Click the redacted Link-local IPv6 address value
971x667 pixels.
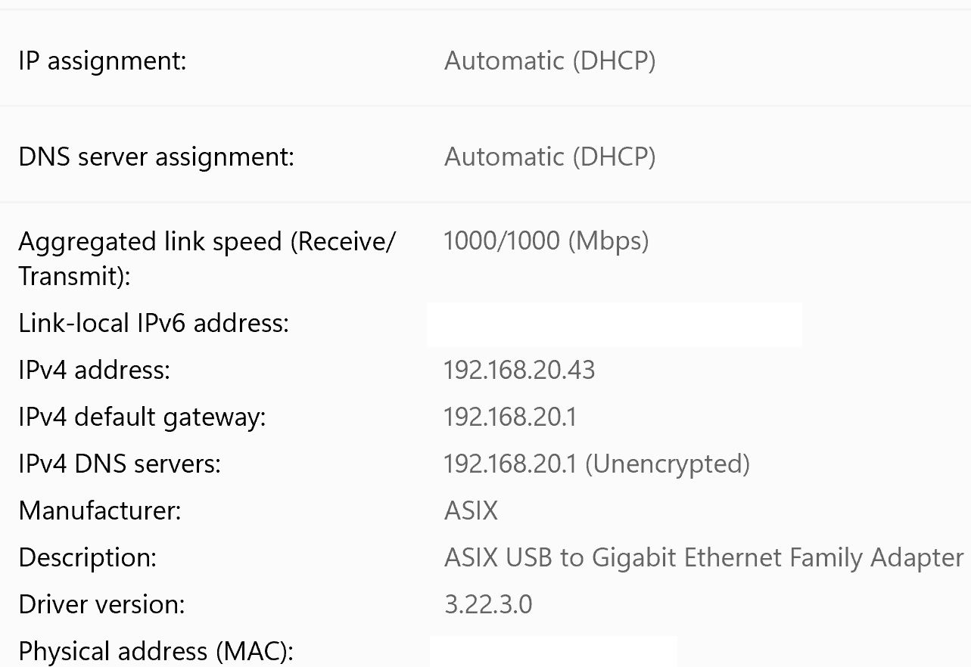(614, 324)
